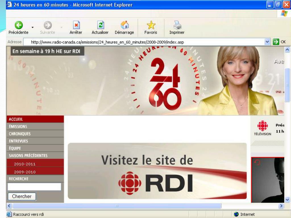The width and height of the screenshot is (291, 218).
Task: Click the horizontal scrollbar thumb
Action: pyautogui.click(x=117, y=206)
